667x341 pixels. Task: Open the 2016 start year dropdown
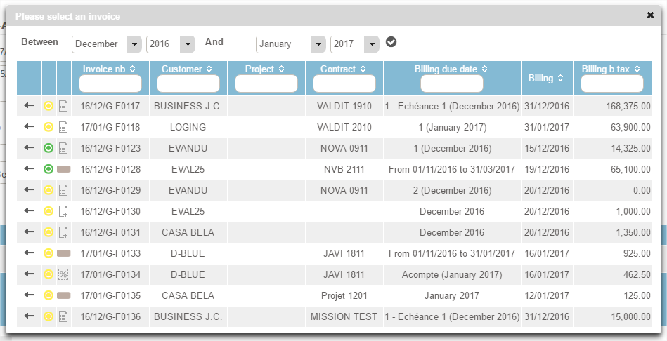click(x=186, y=44)
